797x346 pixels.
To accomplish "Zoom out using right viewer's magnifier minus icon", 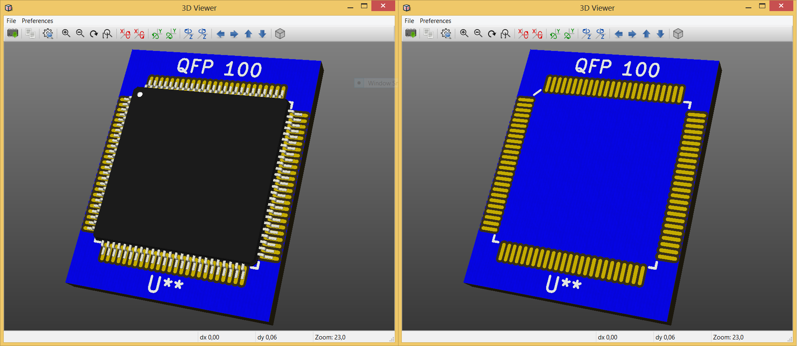I will 478,34.
